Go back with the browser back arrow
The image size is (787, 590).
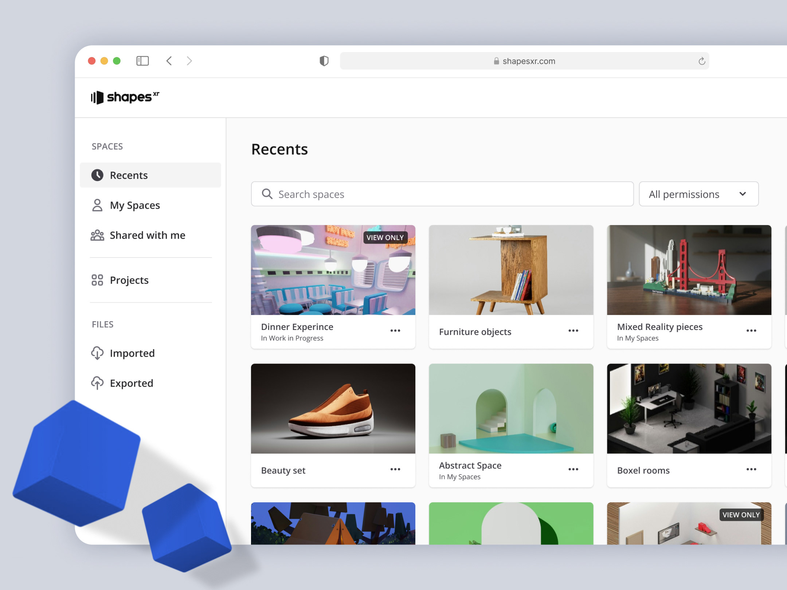[169, 61]
